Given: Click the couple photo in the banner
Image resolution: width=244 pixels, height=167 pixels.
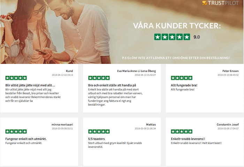Looking at the screenshot, I should [x=55, y=32].
